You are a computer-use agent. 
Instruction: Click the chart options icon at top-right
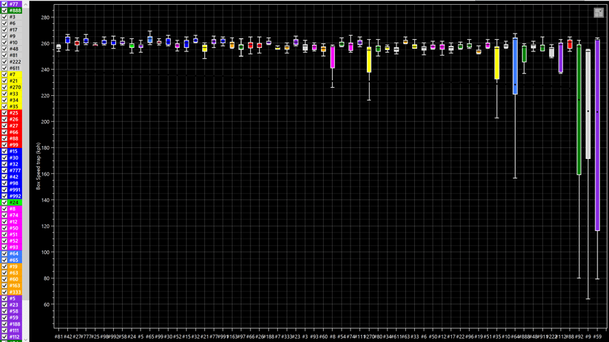click(x=599, y=12)
